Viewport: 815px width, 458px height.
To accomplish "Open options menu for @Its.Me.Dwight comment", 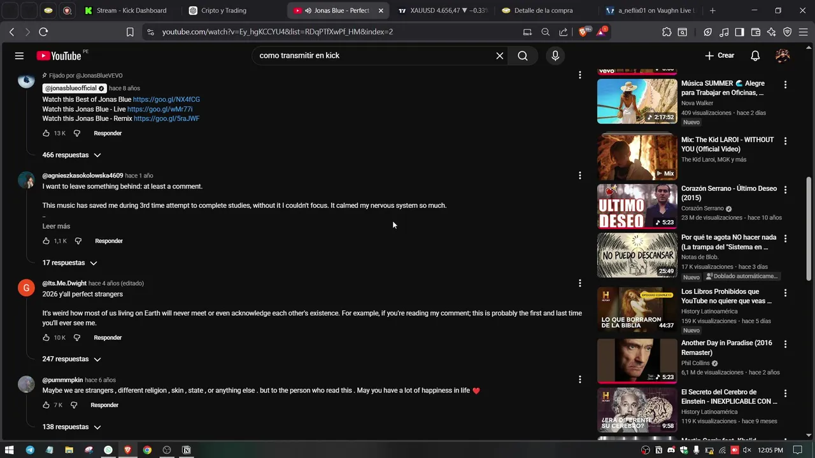I will point(579,283).
